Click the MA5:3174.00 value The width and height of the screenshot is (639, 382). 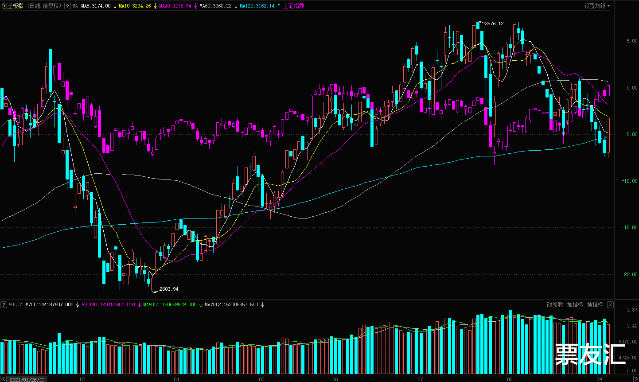tap(96, 6)
